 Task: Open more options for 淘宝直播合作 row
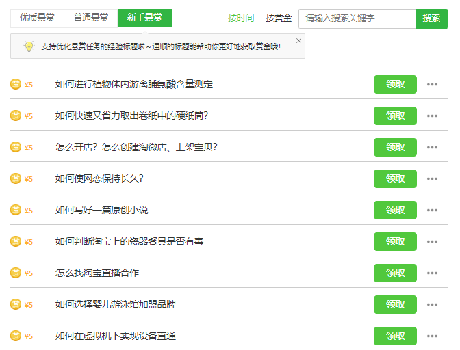point(432,273)
